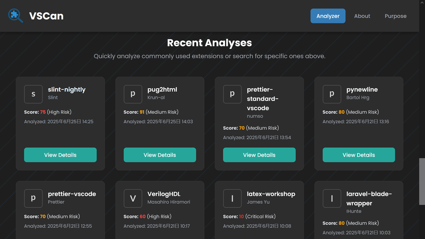Viewport: 425px width, 239px height.
Task: Open the Purpose page
Action: point(396,16)
